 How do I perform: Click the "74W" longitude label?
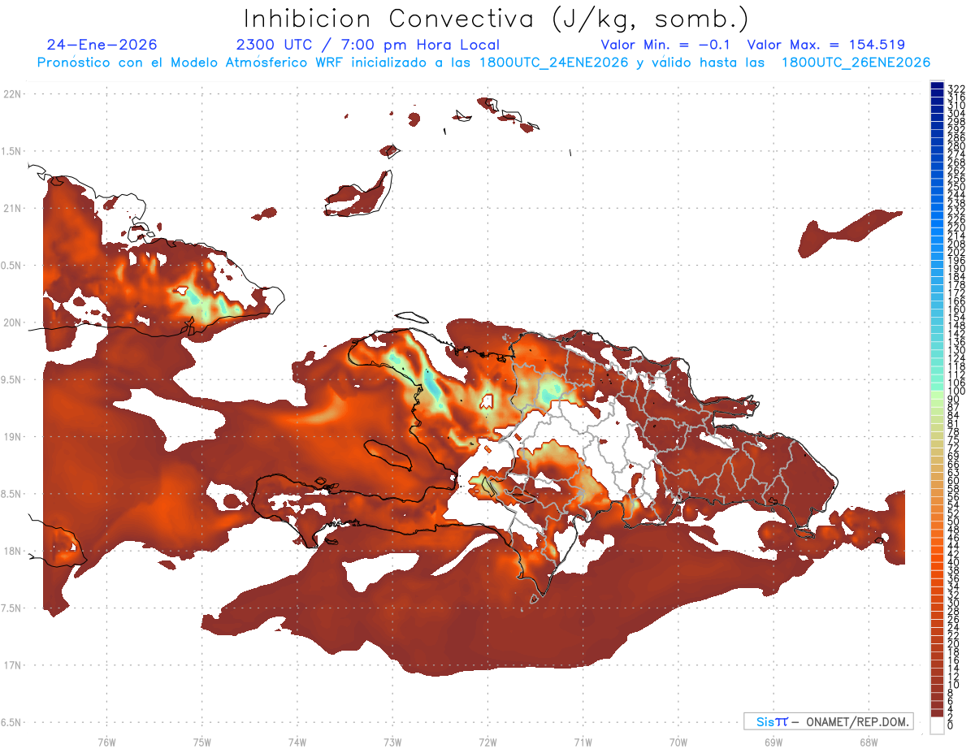[x=297, y=742]
